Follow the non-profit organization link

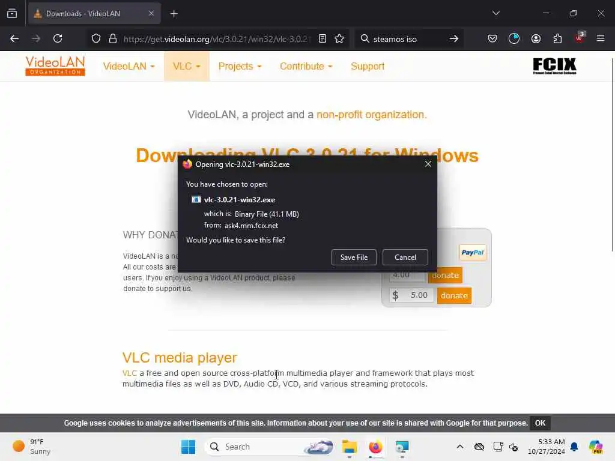click(x=371, y=115)
